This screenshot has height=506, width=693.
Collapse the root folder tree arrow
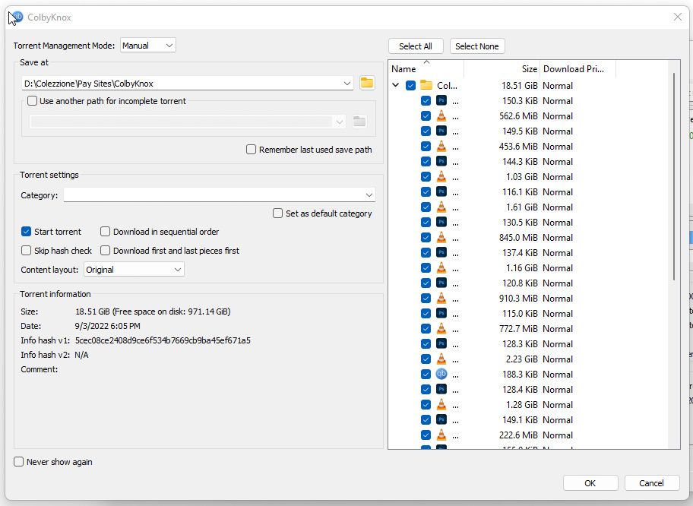pyautogui.click(x=396, y=86)
